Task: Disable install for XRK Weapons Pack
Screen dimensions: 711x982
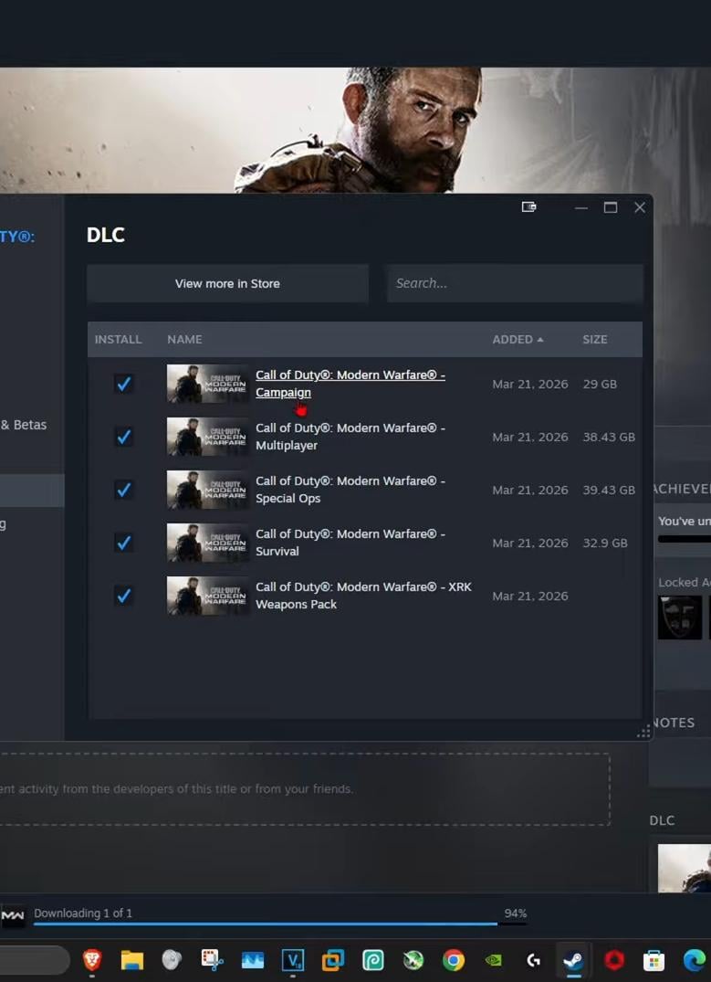Action: 123,596
